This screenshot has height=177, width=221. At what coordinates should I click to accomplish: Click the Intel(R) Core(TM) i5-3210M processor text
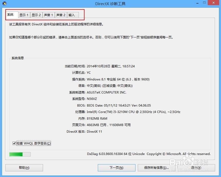click(x=133, y=112)
